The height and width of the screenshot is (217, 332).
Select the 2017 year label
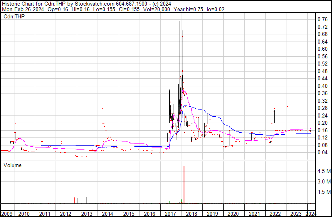click(170, 214)
